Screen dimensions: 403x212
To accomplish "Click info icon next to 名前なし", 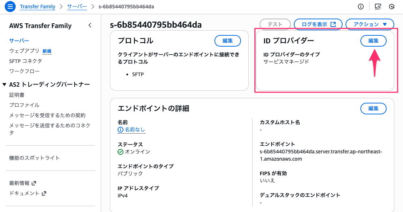I will [120, 130].
